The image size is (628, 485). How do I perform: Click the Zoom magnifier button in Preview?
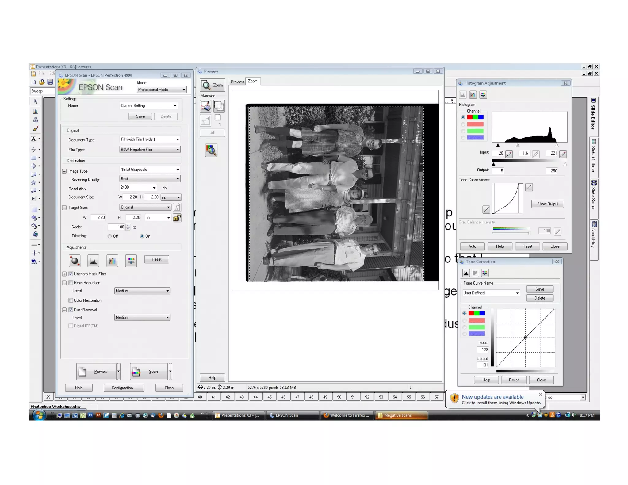pyautogui.click(x=212, y=85)
